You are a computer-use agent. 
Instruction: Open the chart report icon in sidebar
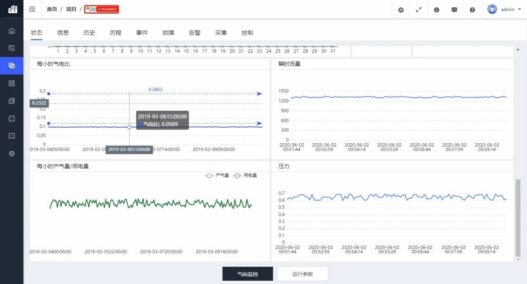[x=12, y=118]
